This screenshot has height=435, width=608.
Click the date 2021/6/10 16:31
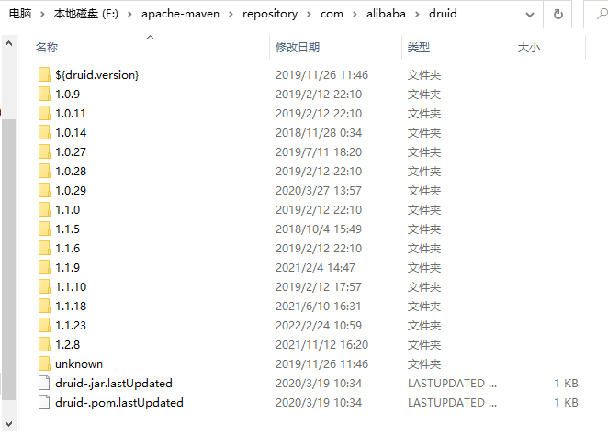(x=319, y=306)
